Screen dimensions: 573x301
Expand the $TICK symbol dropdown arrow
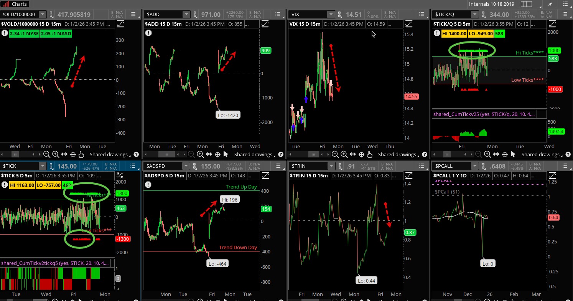coord(42,166)
